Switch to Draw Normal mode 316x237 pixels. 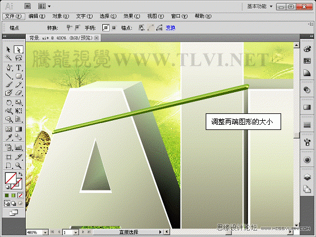(7, 203)
